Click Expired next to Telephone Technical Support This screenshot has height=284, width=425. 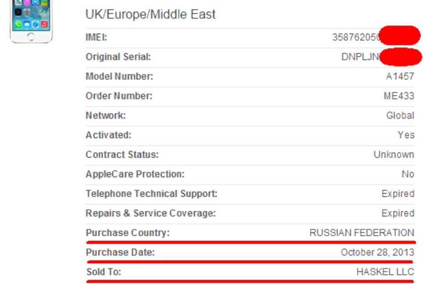(398, 194)
